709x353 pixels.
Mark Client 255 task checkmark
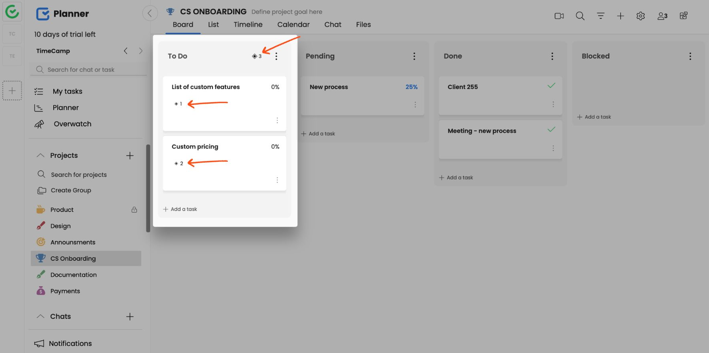pyautogui.click(x=551, y=86)
